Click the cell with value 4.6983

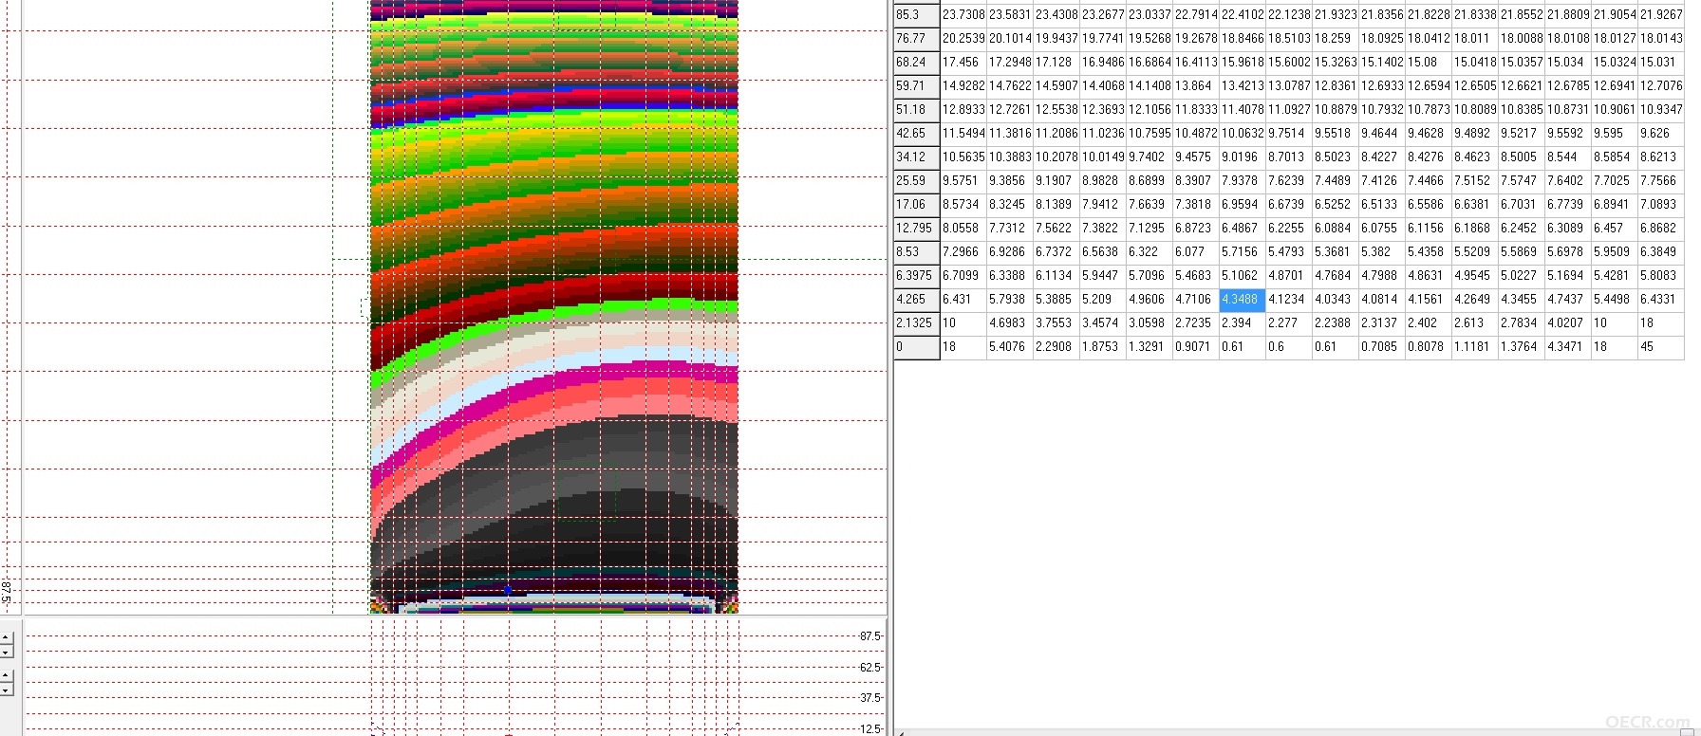coord(1010,323)
